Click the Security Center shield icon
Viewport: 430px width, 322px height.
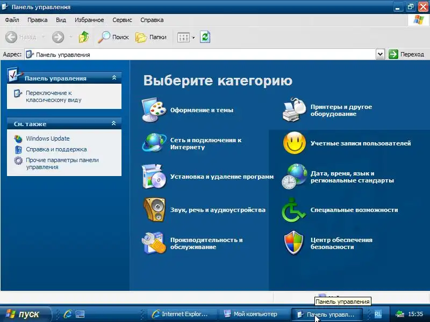pos(293,243)
